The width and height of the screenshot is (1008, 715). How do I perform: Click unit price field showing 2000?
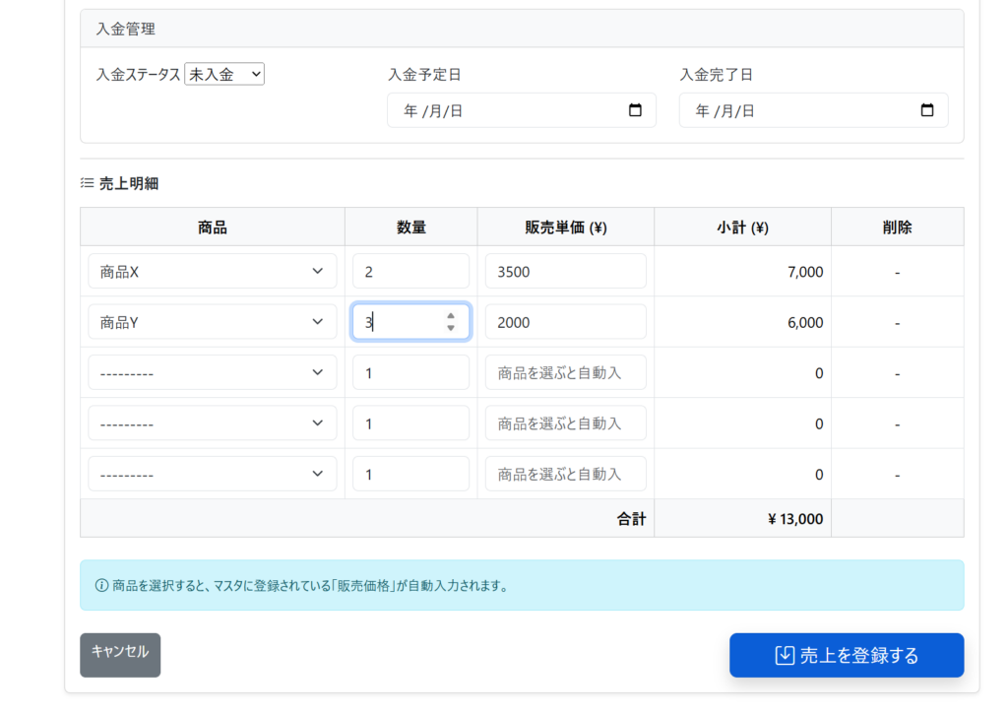[x=565, y=322]
